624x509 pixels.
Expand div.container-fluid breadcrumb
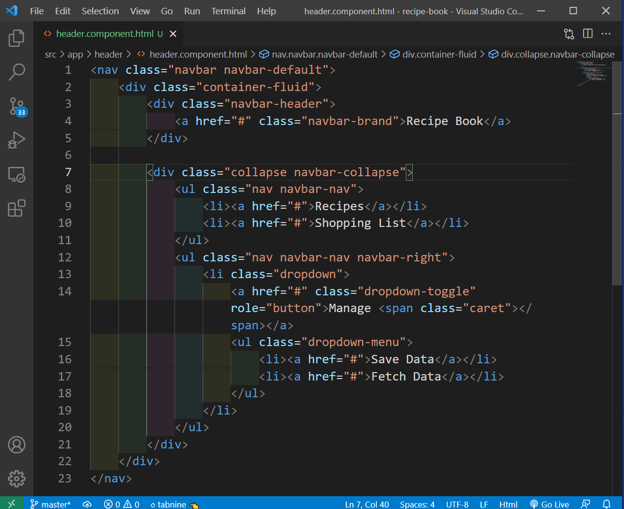click(433, 54)
